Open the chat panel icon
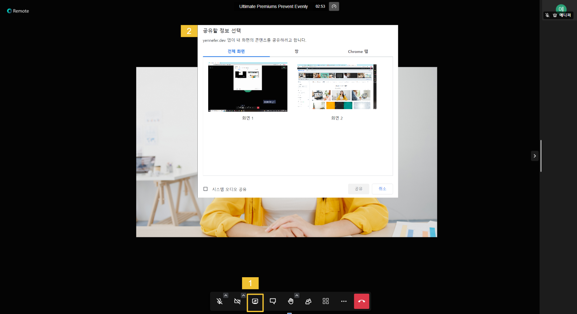 (x=273, y=301)
